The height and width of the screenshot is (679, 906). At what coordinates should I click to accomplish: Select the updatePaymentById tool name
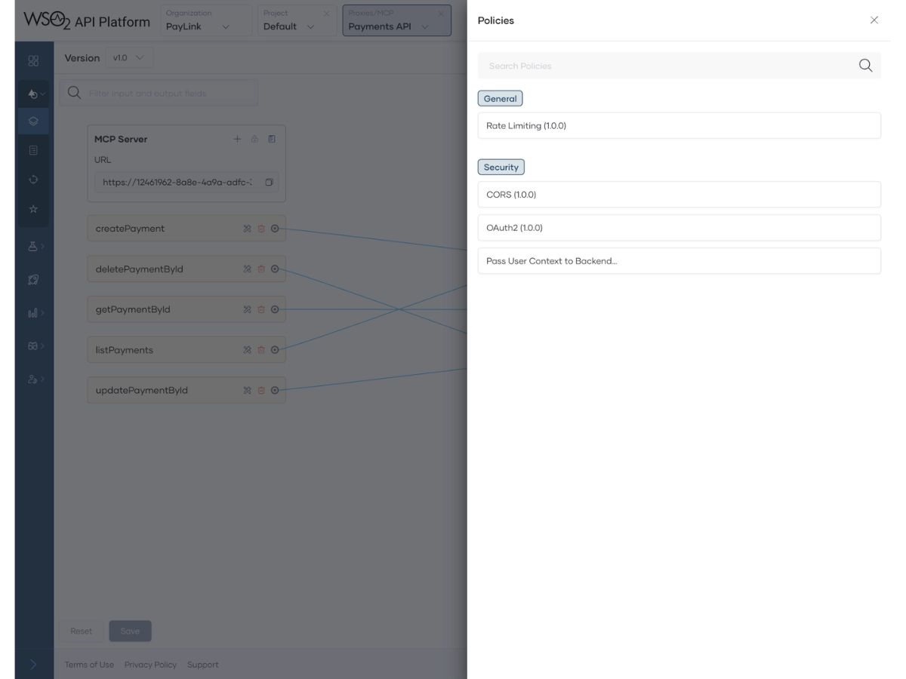142,390
